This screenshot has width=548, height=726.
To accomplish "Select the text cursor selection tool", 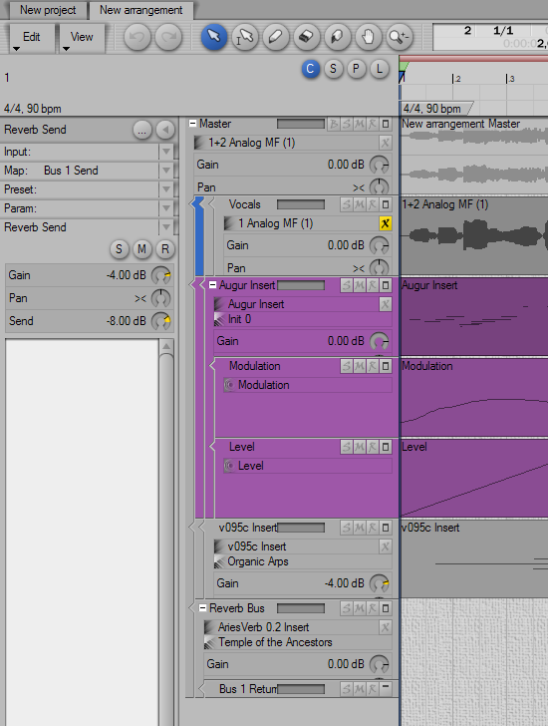I will [245, 36].
